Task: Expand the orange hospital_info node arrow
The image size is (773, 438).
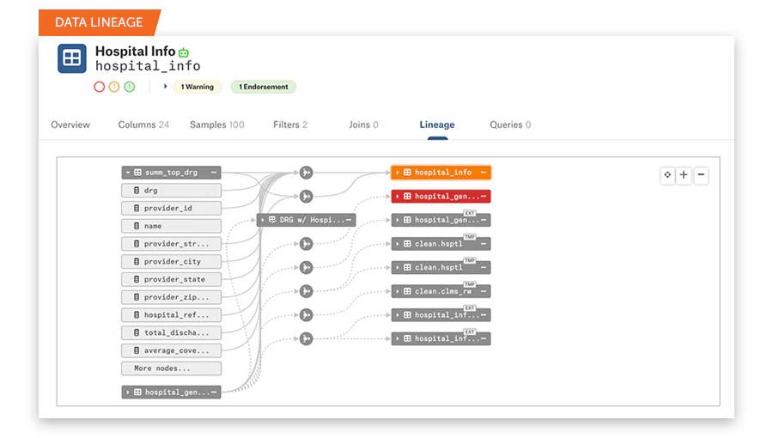Action: (398, 173)
